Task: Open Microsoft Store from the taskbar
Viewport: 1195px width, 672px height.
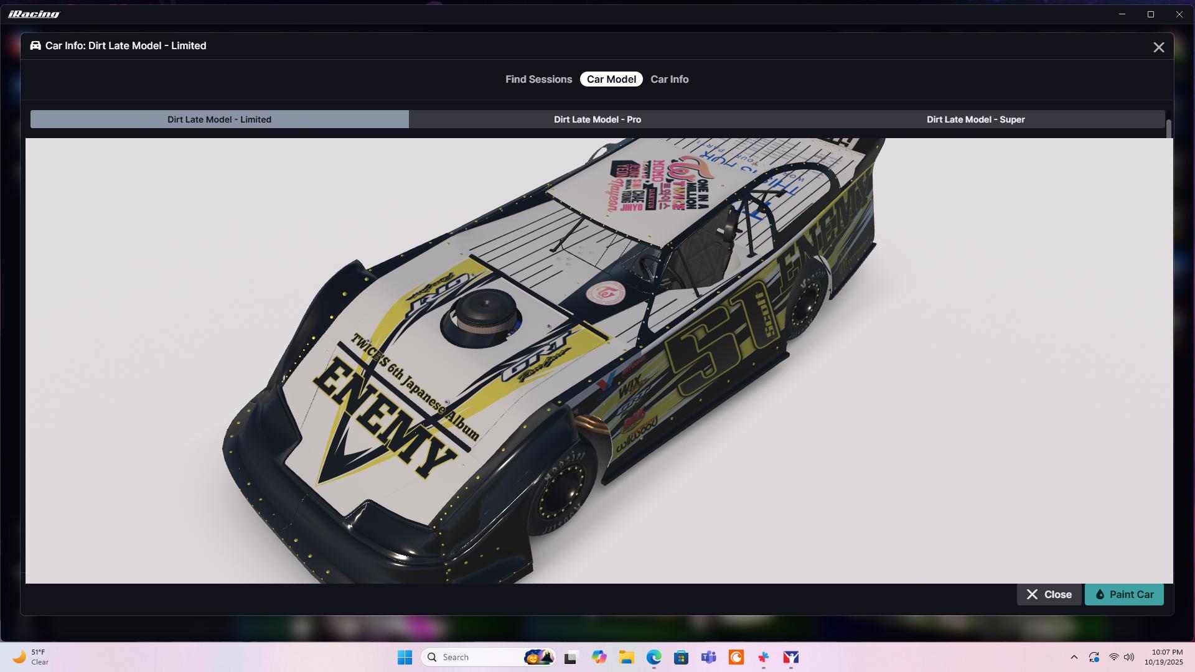Action: coord(681,657)
